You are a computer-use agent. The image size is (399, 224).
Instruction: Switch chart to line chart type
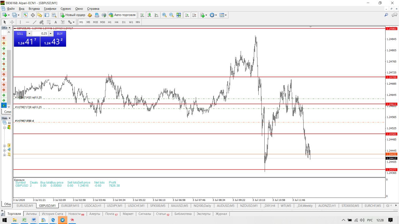click(156, 15)
